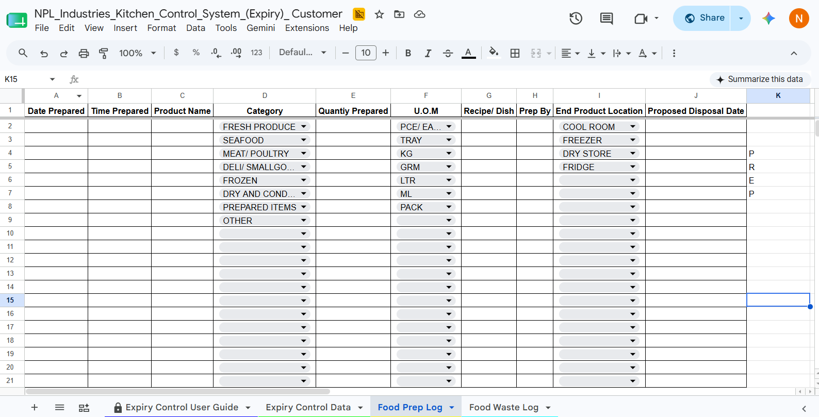Open the Extensions menu
The image size is (819, 417).
307,28
